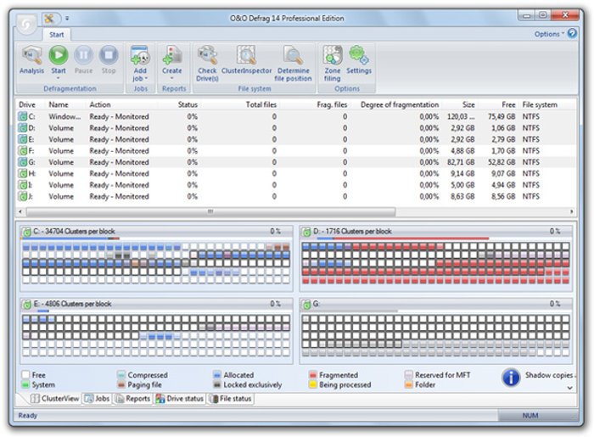
Task: Open the Settings gear icon
Action: 358,56
